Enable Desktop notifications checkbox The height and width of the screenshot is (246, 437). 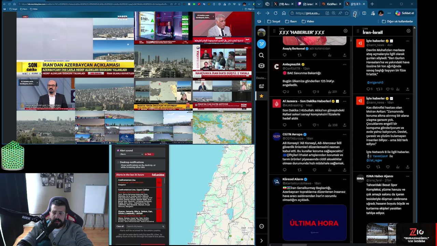click(x=118, y=162)
